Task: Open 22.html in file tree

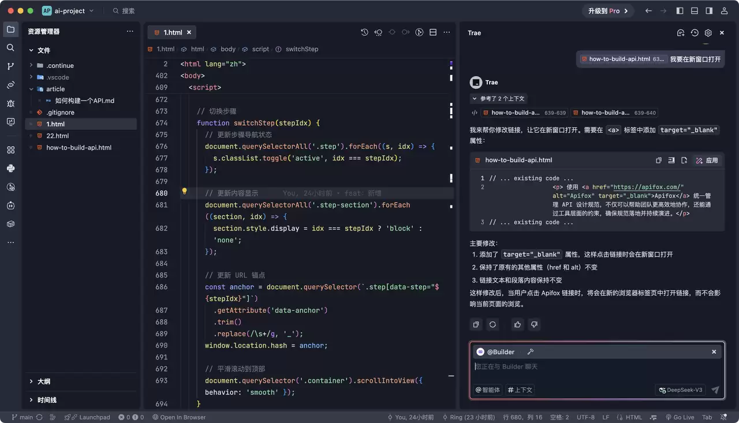Action: [x=57, y=136]
